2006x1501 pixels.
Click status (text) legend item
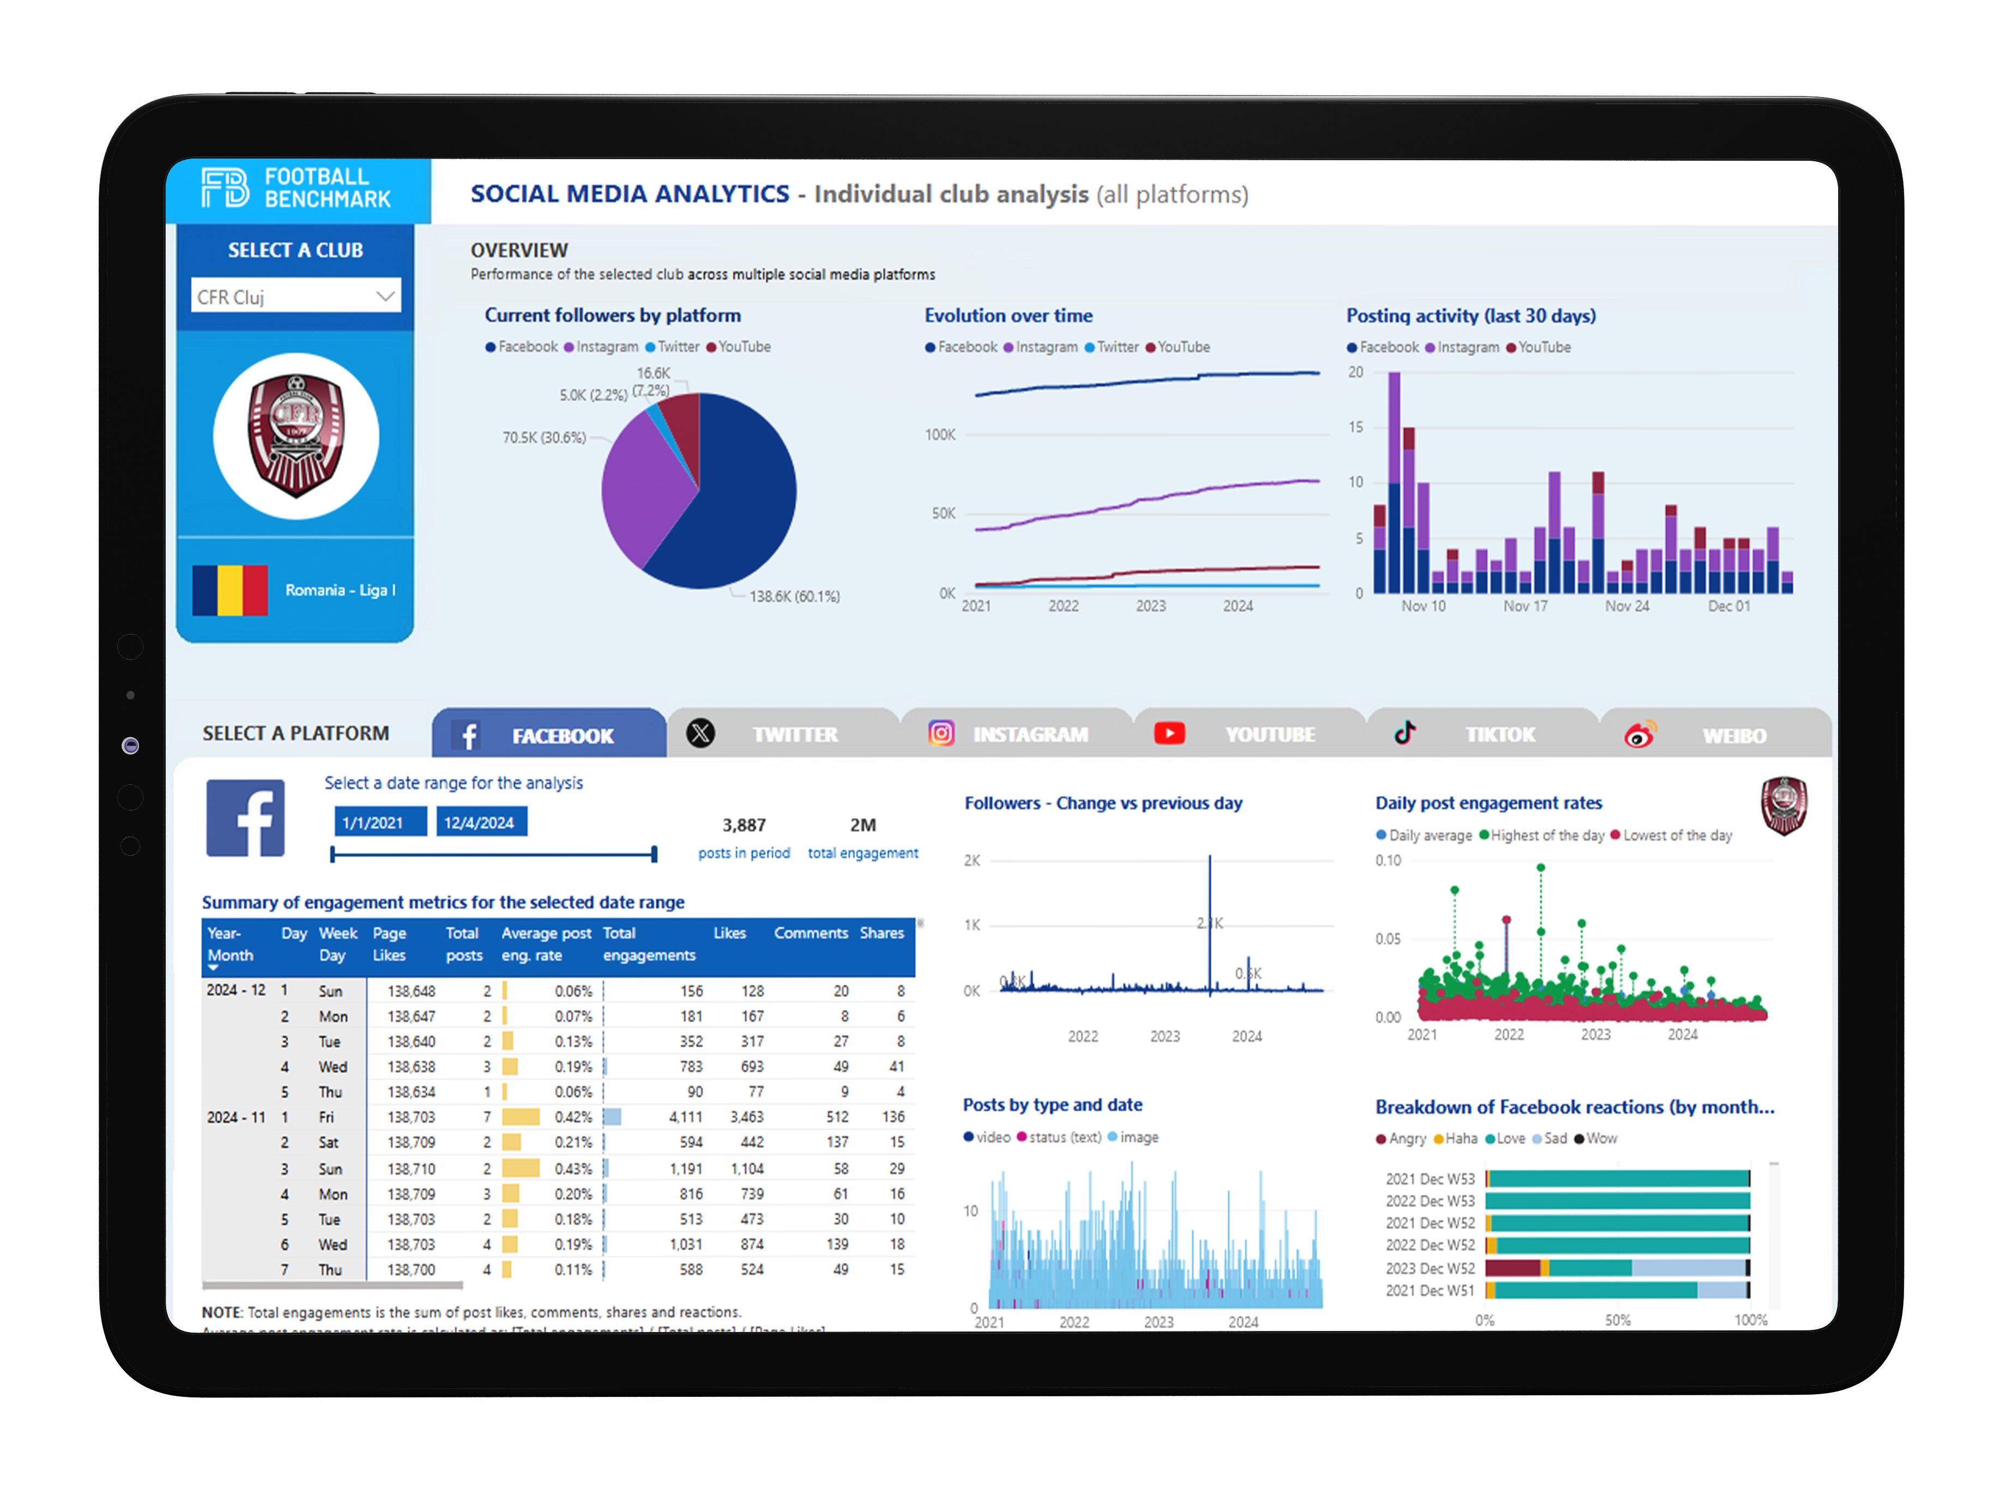pos(1058,1137)
